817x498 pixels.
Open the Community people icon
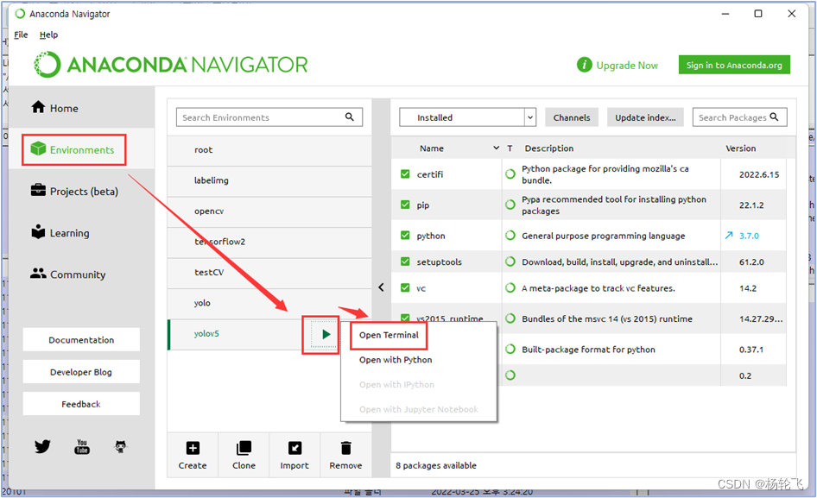pyautogui.click(x=38, y=273)
